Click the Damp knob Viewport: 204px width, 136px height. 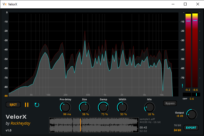coord(103,108)
